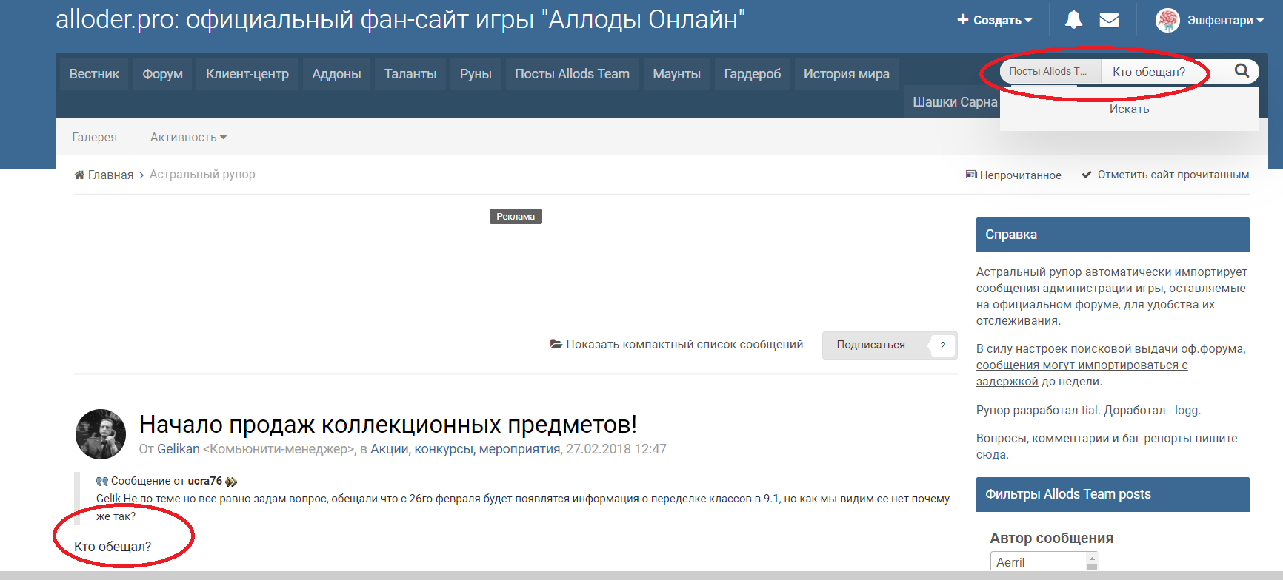Screen dimensions: 1283x580
Task: Go to the Гардероб page
Action: 752,74
